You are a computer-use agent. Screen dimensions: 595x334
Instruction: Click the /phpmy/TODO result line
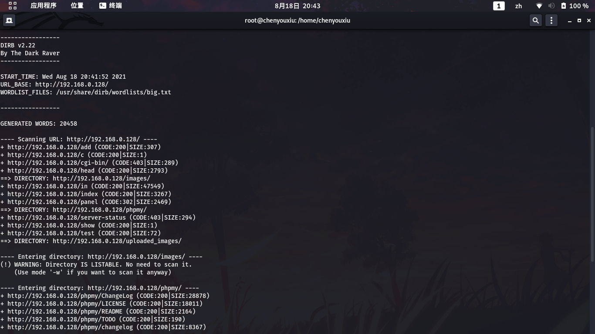[x=93, y=319]
